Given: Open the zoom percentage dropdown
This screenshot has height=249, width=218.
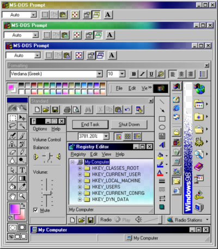Looking at the screenshot, I should tap(106, 136).
